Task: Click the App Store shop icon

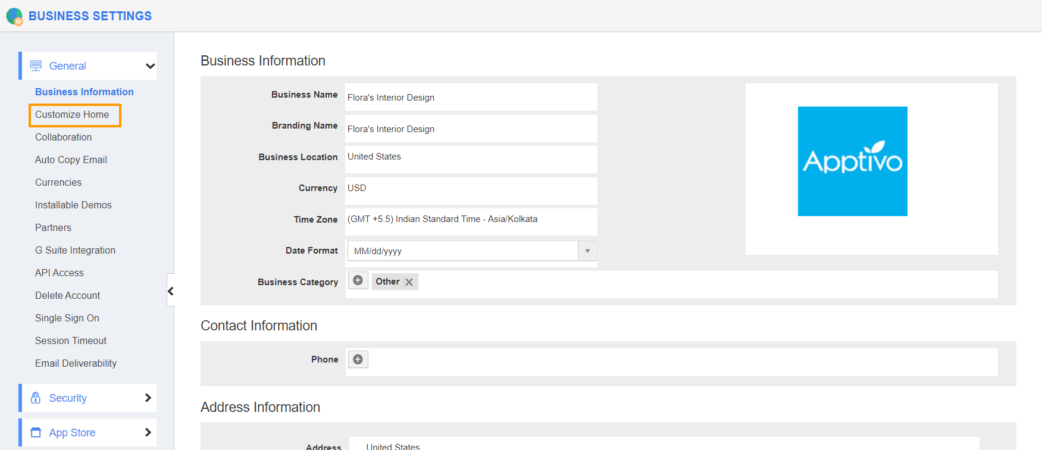Action: (36, 432)
